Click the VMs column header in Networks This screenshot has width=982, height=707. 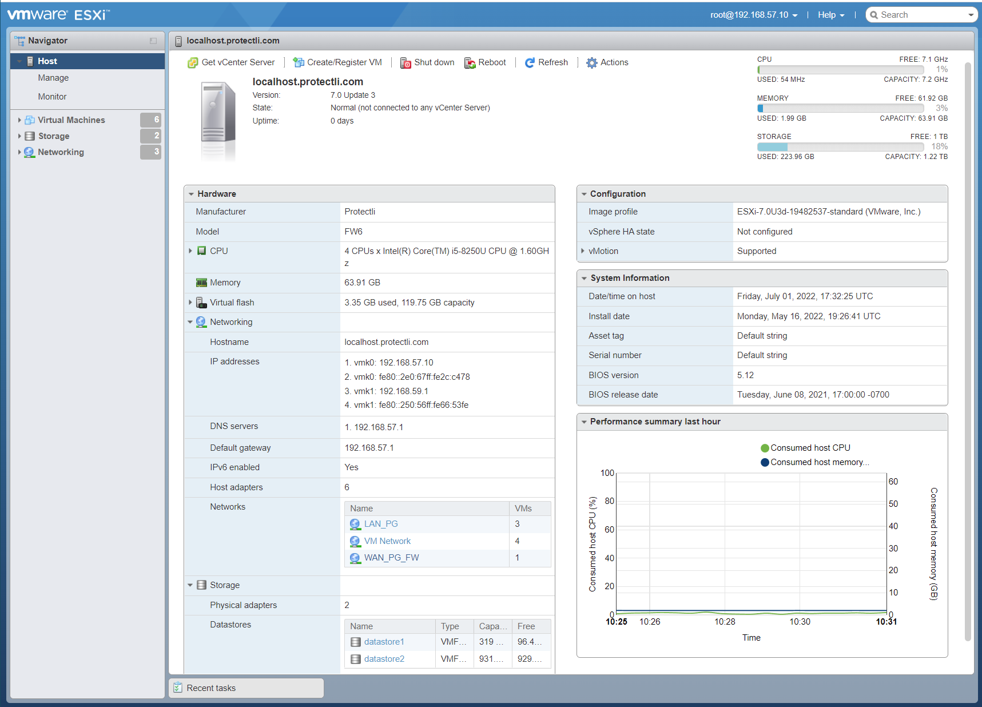530,509
